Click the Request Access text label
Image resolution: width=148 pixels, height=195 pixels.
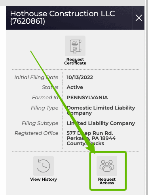pyautogui.click(x=107, y=181)
